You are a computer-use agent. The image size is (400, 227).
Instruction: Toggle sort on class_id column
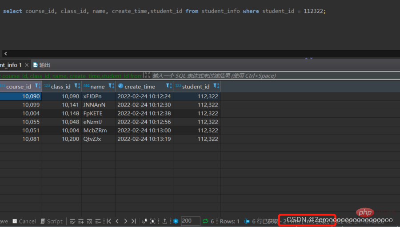[x=77, y=86]
